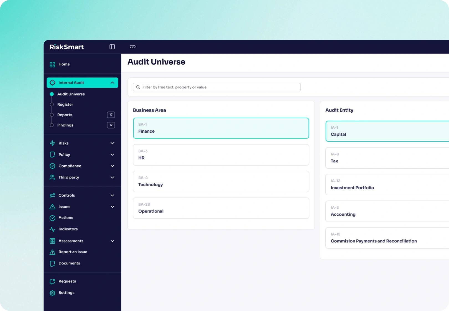
Task: Focus the filter by free text field
Action: (x=216, y=87)
